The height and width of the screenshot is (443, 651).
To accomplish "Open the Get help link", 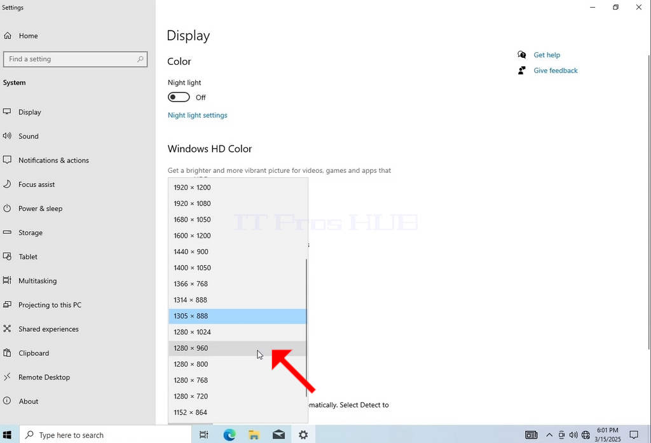I will coord(547,55).
